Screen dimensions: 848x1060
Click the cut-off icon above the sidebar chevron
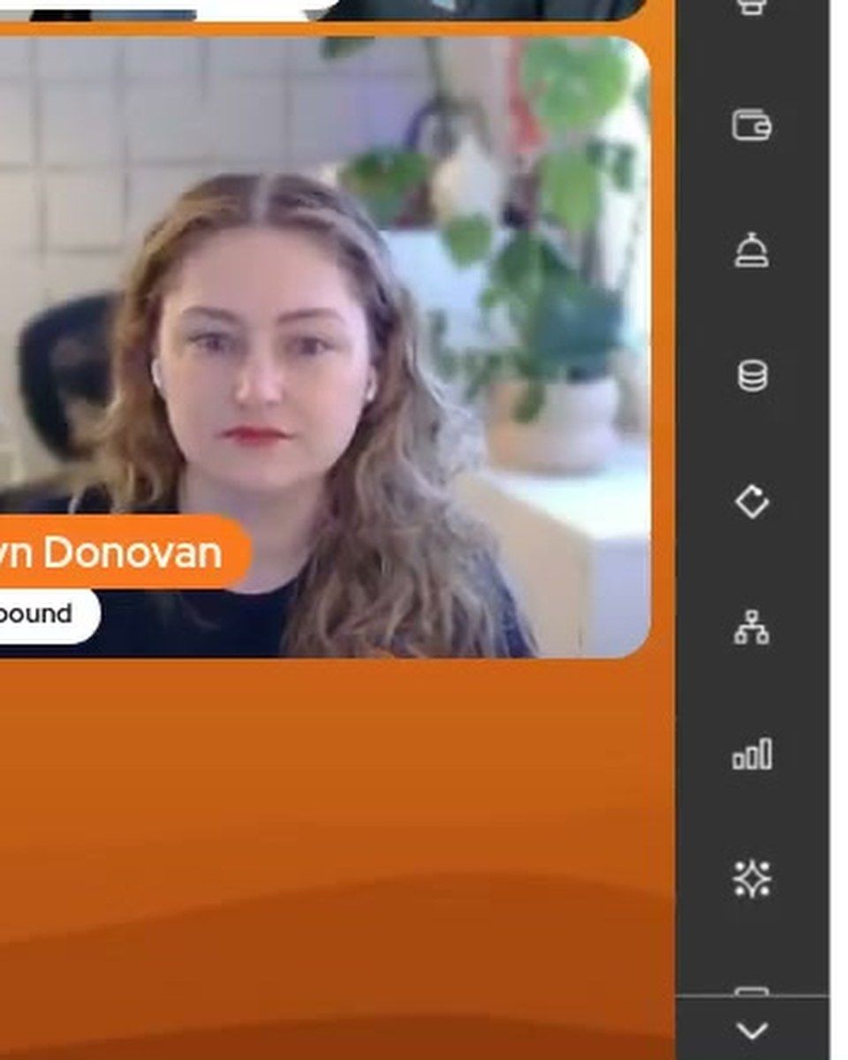(752, 991)
